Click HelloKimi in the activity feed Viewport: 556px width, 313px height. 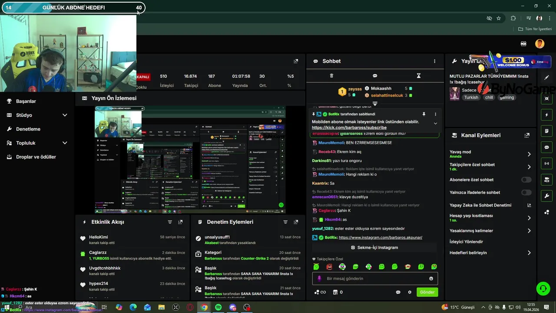[98, 237]
